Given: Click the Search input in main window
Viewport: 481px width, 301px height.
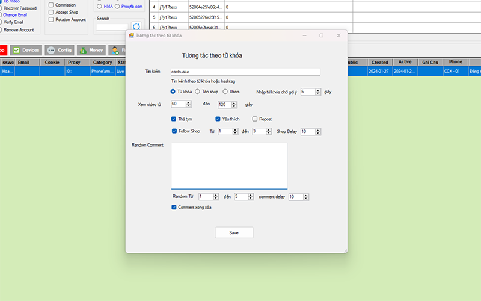Looking at the screenshot, I should (112, 27).
